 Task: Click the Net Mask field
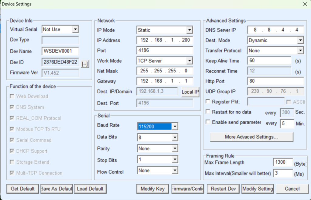tap(165, 71)
